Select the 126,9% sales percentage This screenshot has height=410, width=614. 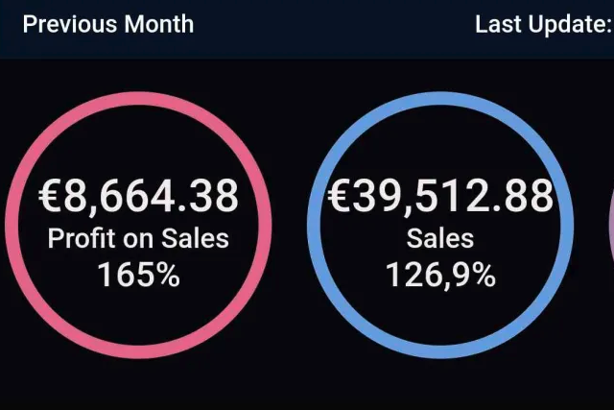(x=440, y=275)
